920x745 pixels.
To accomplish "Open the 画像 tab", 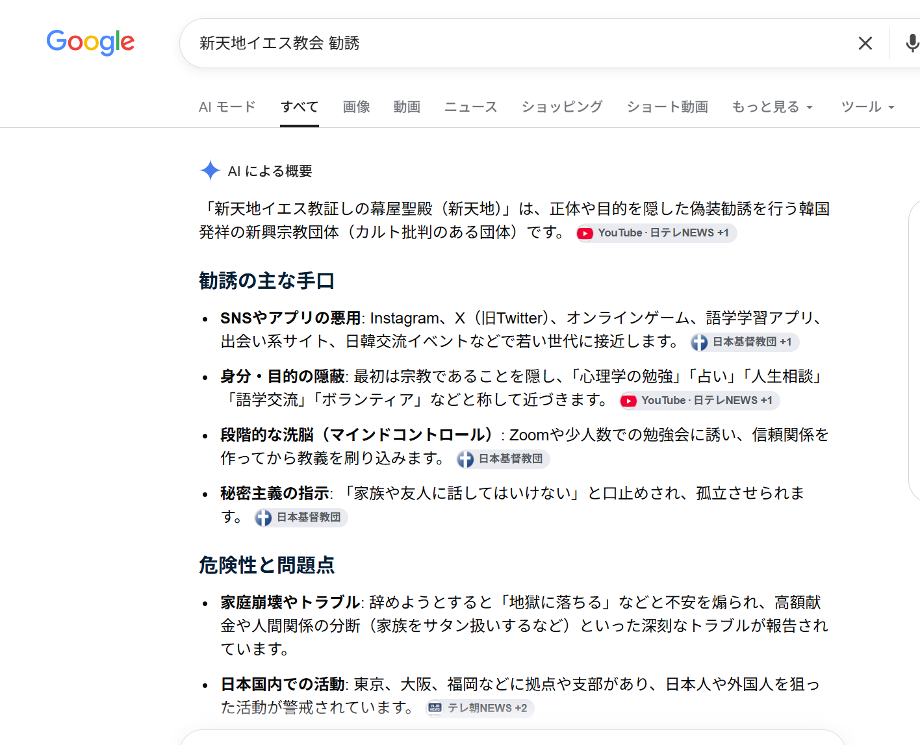I will [x=356, y=107].
